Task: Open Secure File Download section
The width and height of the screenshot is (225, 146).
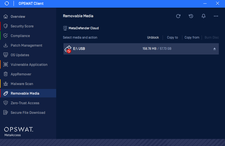Action: [x=28, y=113]
